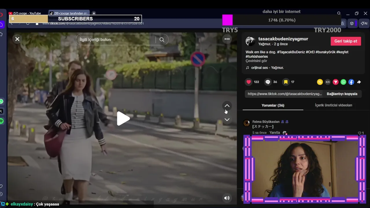Open browser tab search magnifier icon
This screenshot has height=208, width=370.
339,13
